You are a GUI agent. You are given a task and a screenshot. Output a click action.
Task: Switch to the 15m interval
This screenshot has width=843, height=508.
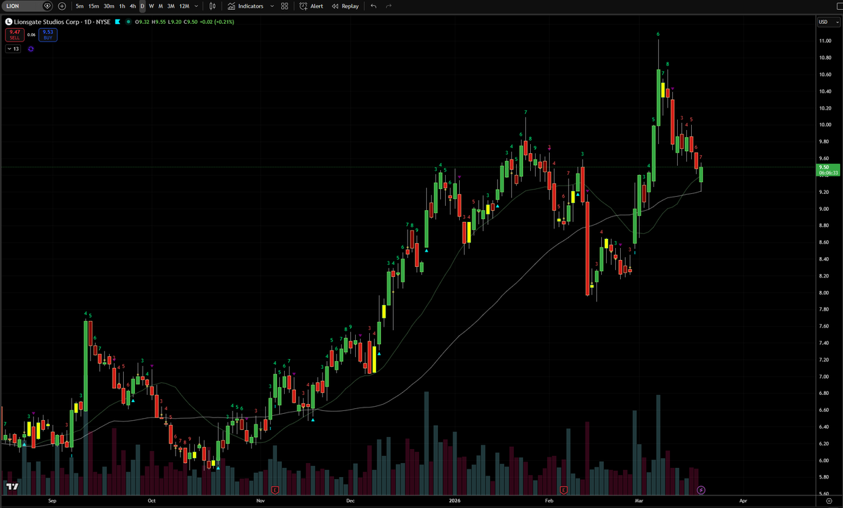coord(94,6)
